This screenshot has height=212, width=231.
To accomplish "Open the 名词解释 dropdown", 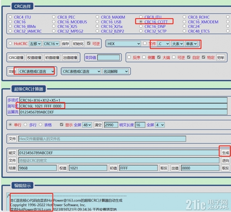I will [115, 72].
